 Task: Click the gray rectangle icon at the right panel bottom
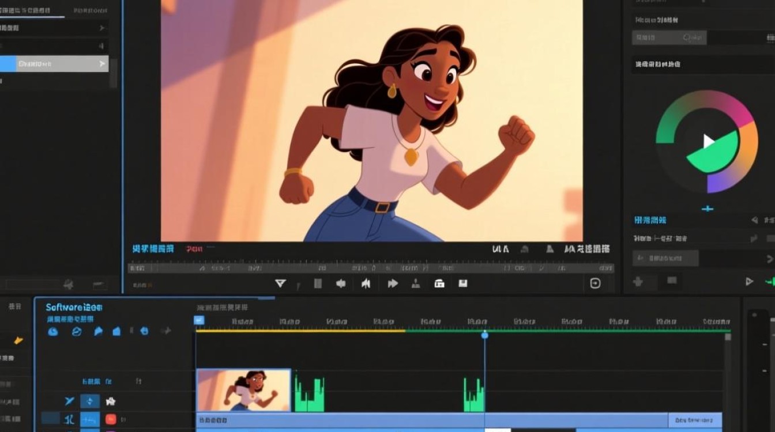(x=672, y=281)
